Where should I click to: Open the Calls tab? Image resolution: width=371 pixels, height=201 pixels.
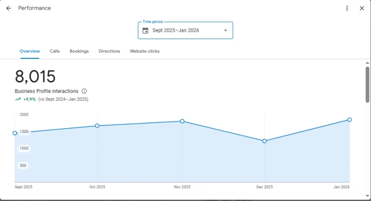[x=55, y=51]
